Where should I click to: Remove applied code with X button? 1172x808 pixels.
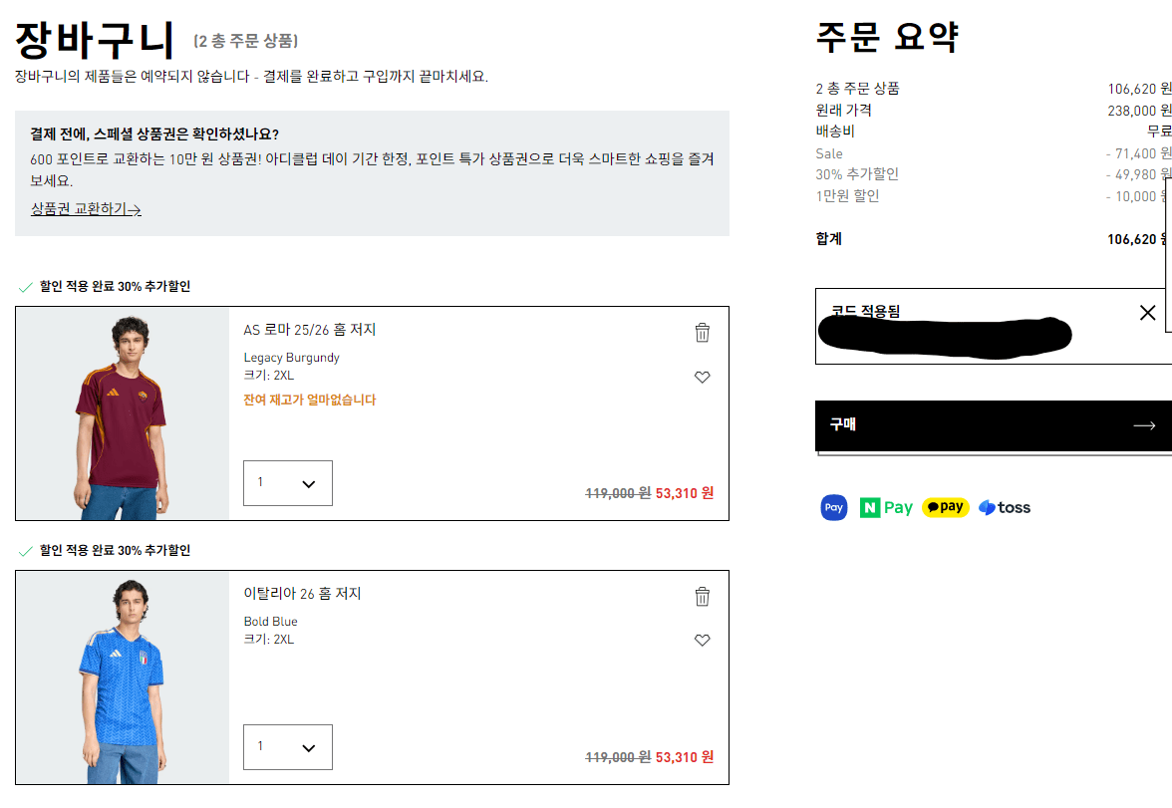[1147, 312]
